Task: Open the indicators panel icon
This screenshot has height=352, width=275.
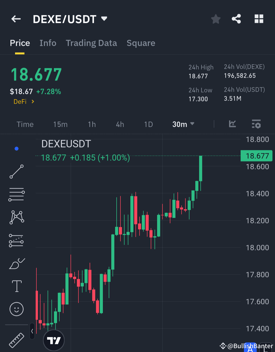Action: pos(256,124)
